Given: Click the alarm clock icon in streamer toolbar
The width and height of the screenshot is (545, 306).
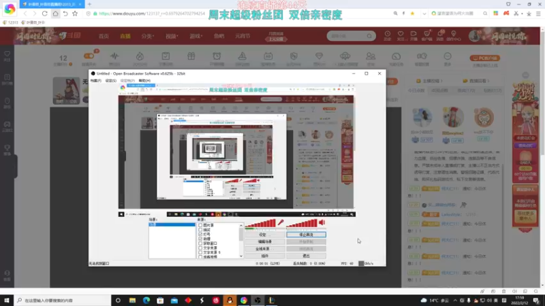Looking at the screenshot, I should coord(217,56).
